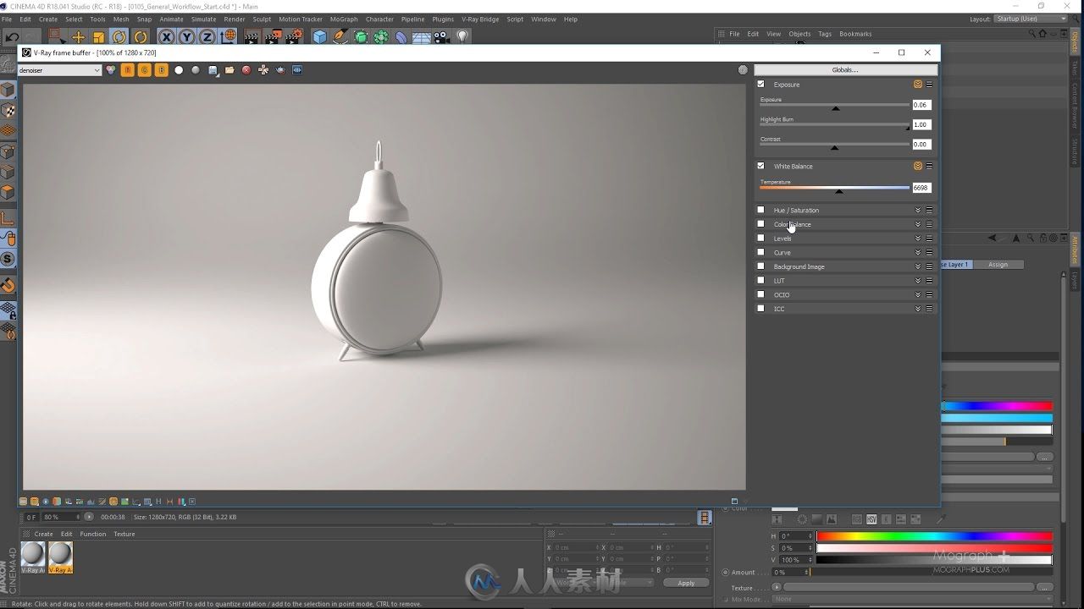1084x609 pixels.
Task: Select the highlighted V-Ray material thumbnail
Action: click(x=60, y=557)
